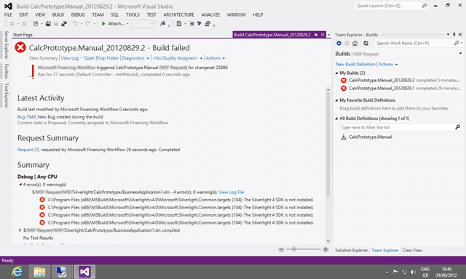Viewport: 466px width, 279px height.
Task: Click the View Log File link
Action: click(x=232, y=192)
